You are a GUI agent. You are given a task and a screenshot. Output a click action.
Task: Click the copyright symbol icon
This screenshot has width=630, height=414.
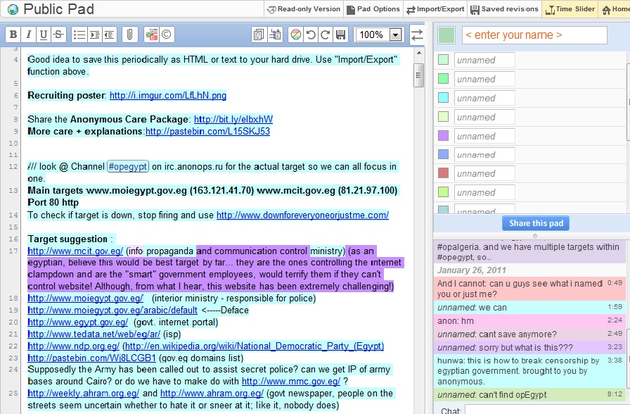tap(167, 34)
